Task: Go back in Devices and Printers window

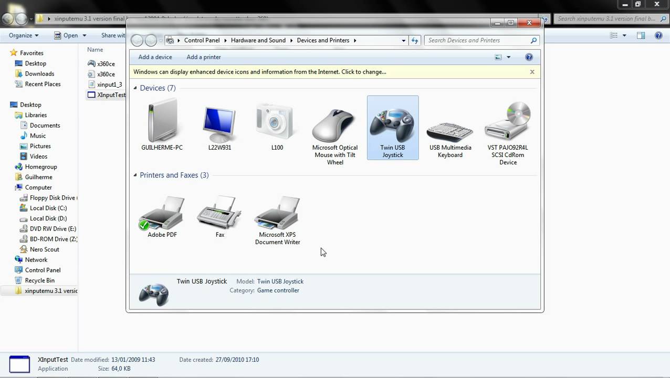Action: point(137,40)
